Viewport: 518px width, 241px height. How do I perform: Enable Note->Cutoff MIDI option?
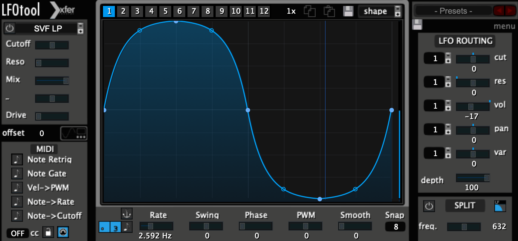click(x=17, y=216)
